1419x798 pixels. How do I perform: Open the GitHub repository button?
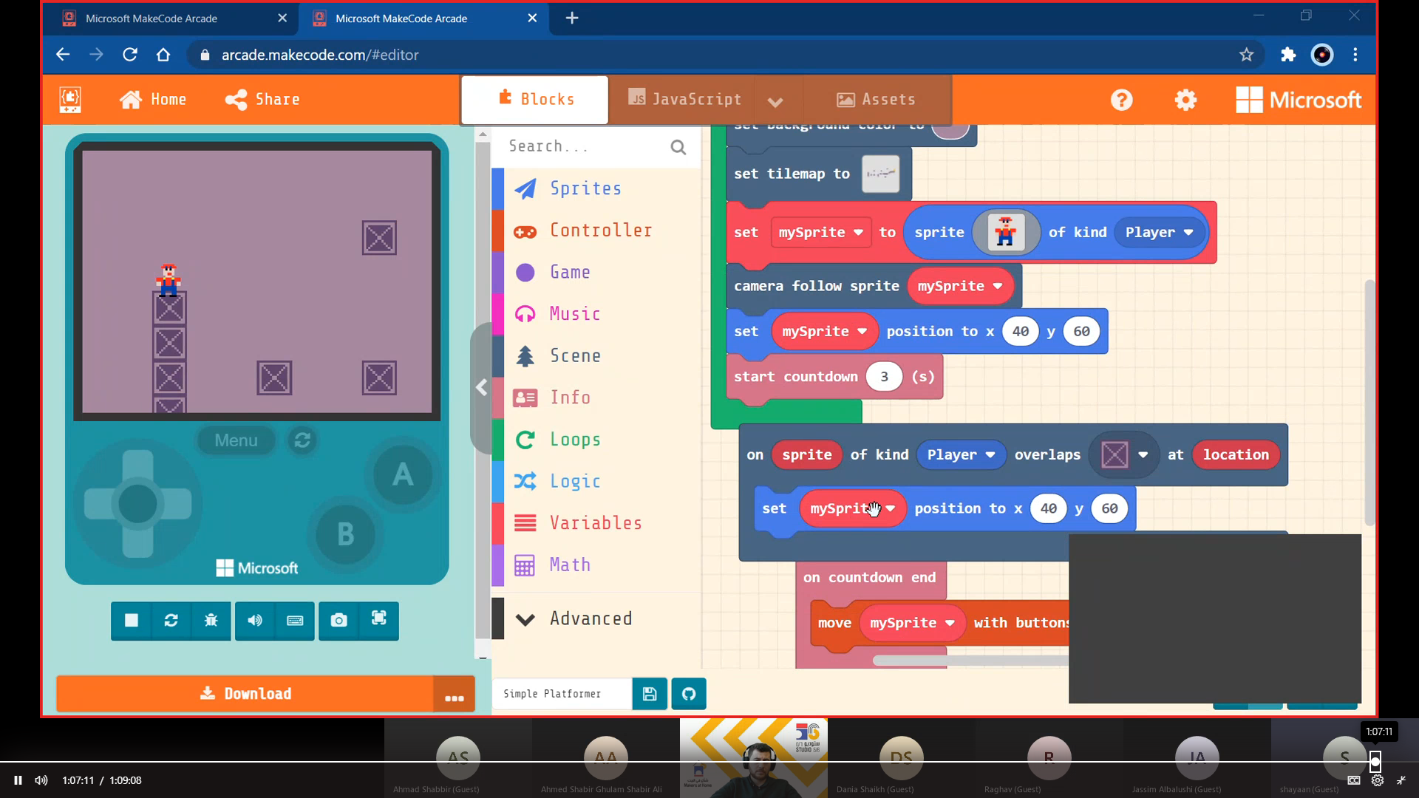(689, 694)
